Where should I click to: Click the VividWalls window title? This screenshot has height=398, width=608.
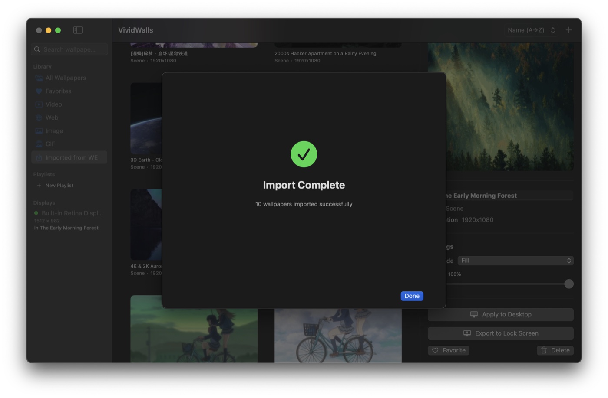(x=135, y=30)
